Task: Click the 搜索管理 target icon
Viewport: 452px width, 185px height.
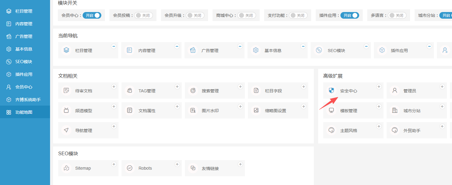Action: pos(193,91)
